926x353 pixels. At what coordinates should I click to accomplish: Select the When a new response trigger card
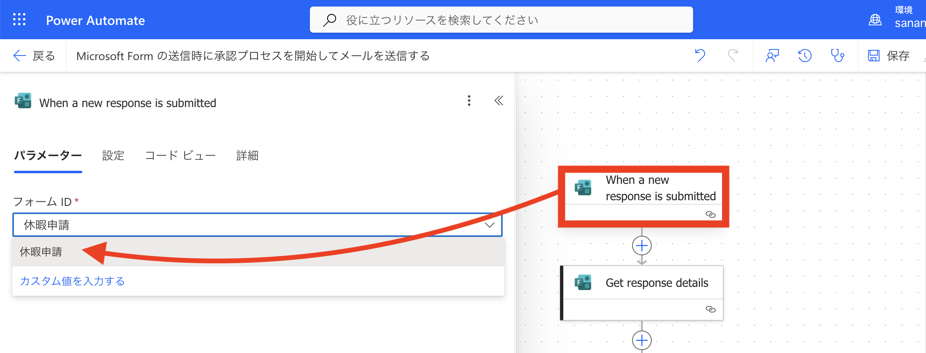[643, 197]
